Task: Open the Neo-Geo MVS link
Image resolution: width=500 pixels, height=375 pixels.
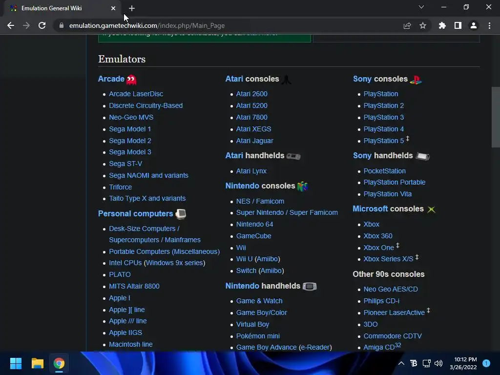Action: click(131, 117)
